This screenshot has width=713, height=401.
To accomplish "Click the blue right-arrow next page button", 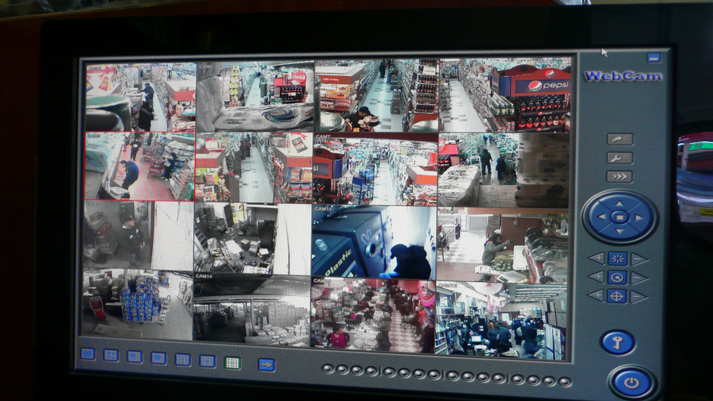I will pyautogui.click(x=266, y=365).
